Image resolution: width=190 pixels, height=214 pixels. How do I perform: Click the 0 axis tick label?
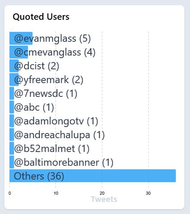[9, 193]
